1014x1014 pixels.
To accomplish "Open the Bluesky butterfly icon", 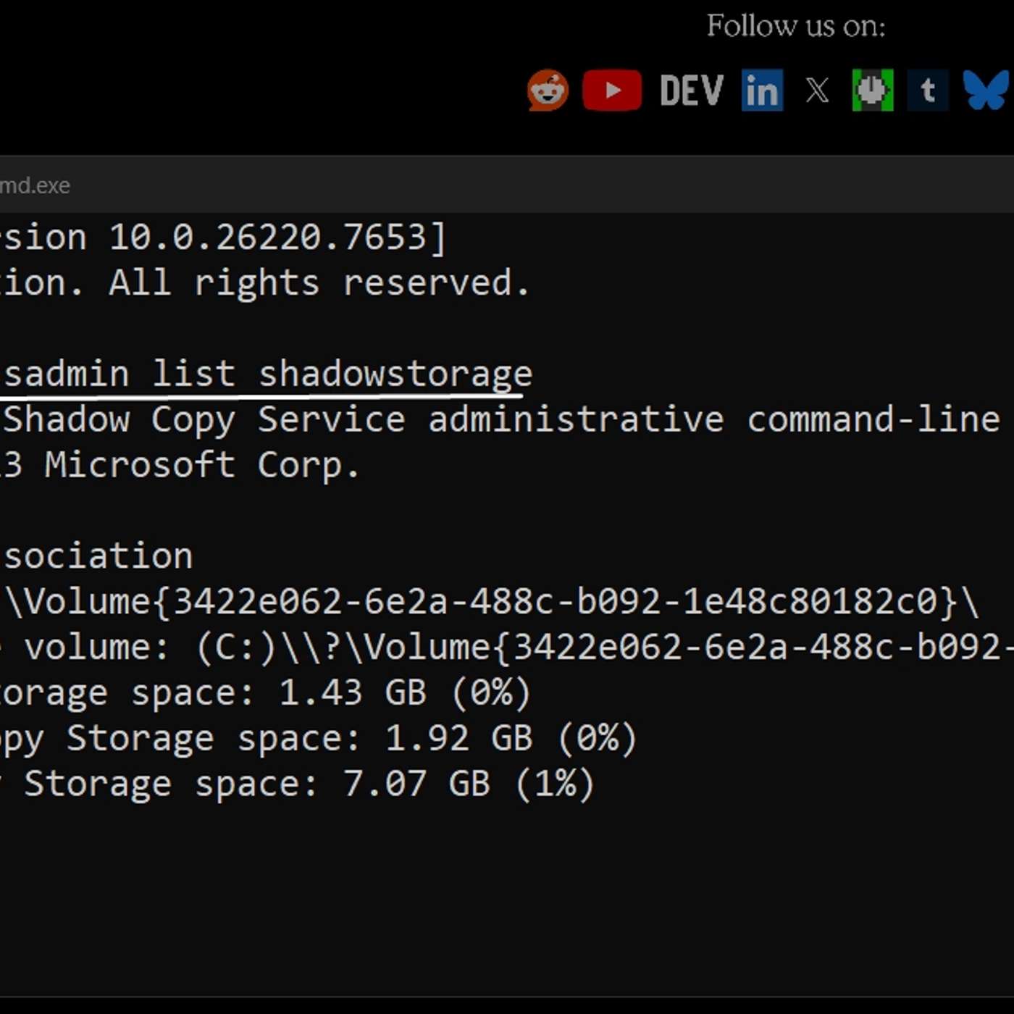I will pyautogui.click(x=985, y=90).
